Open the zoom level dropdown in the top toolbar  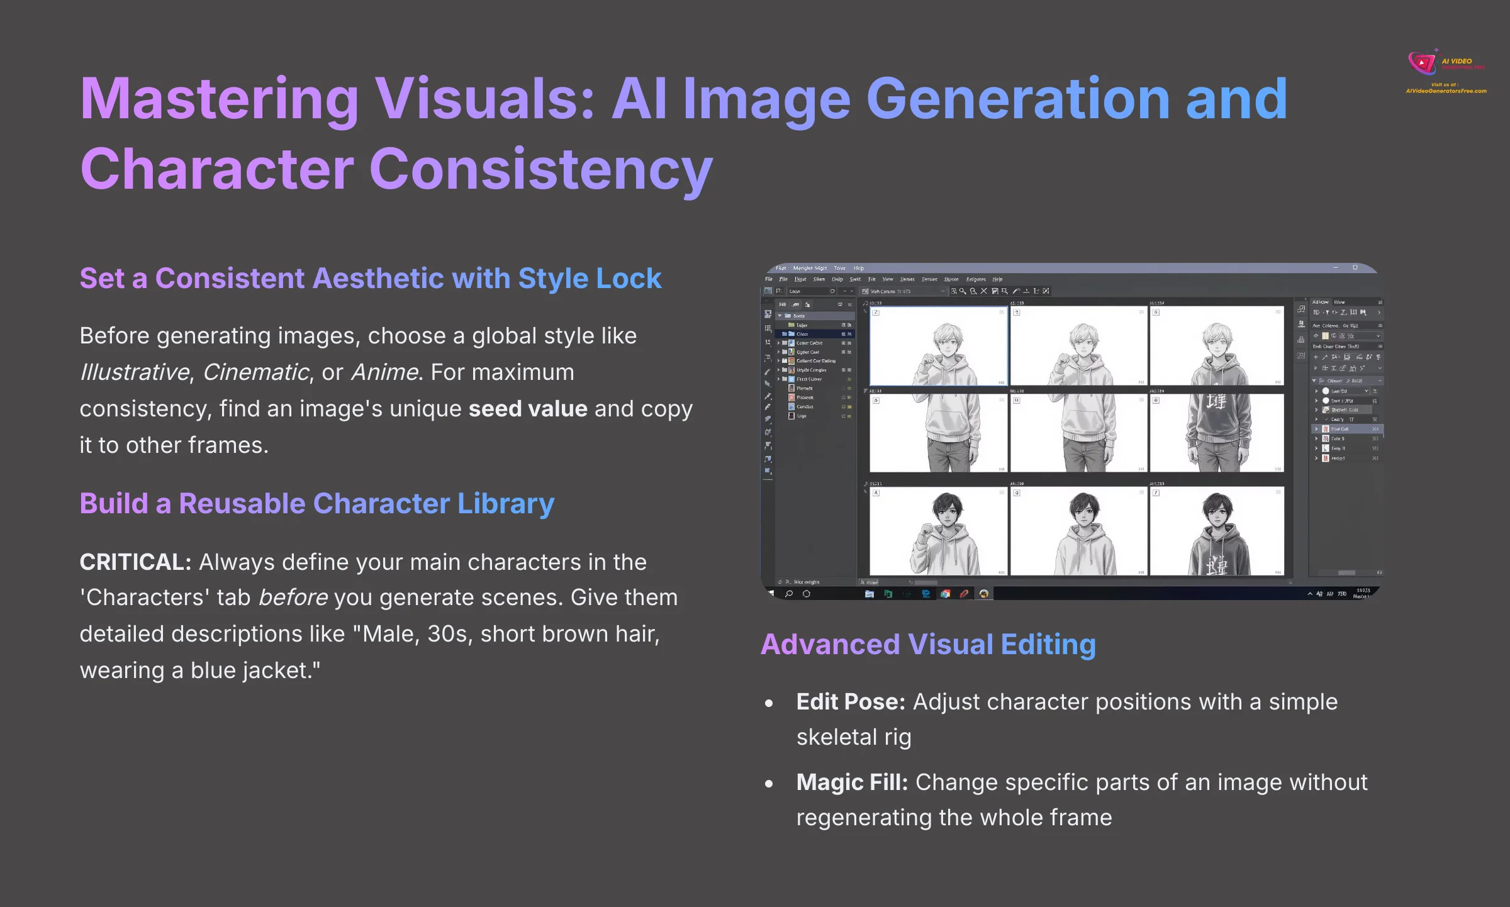(943, 291)
